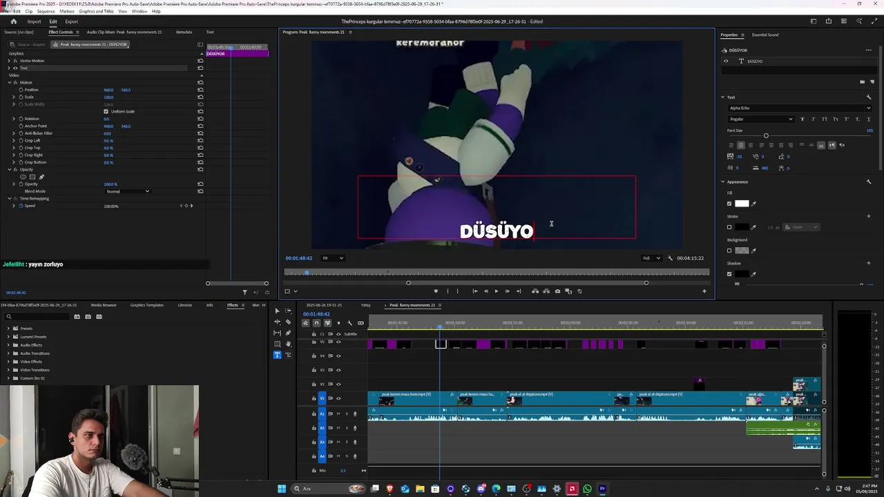Viewport: 884px width, 497px height.
Task: Expand the Lumetri Presets folder
Action: pos(8,337)
